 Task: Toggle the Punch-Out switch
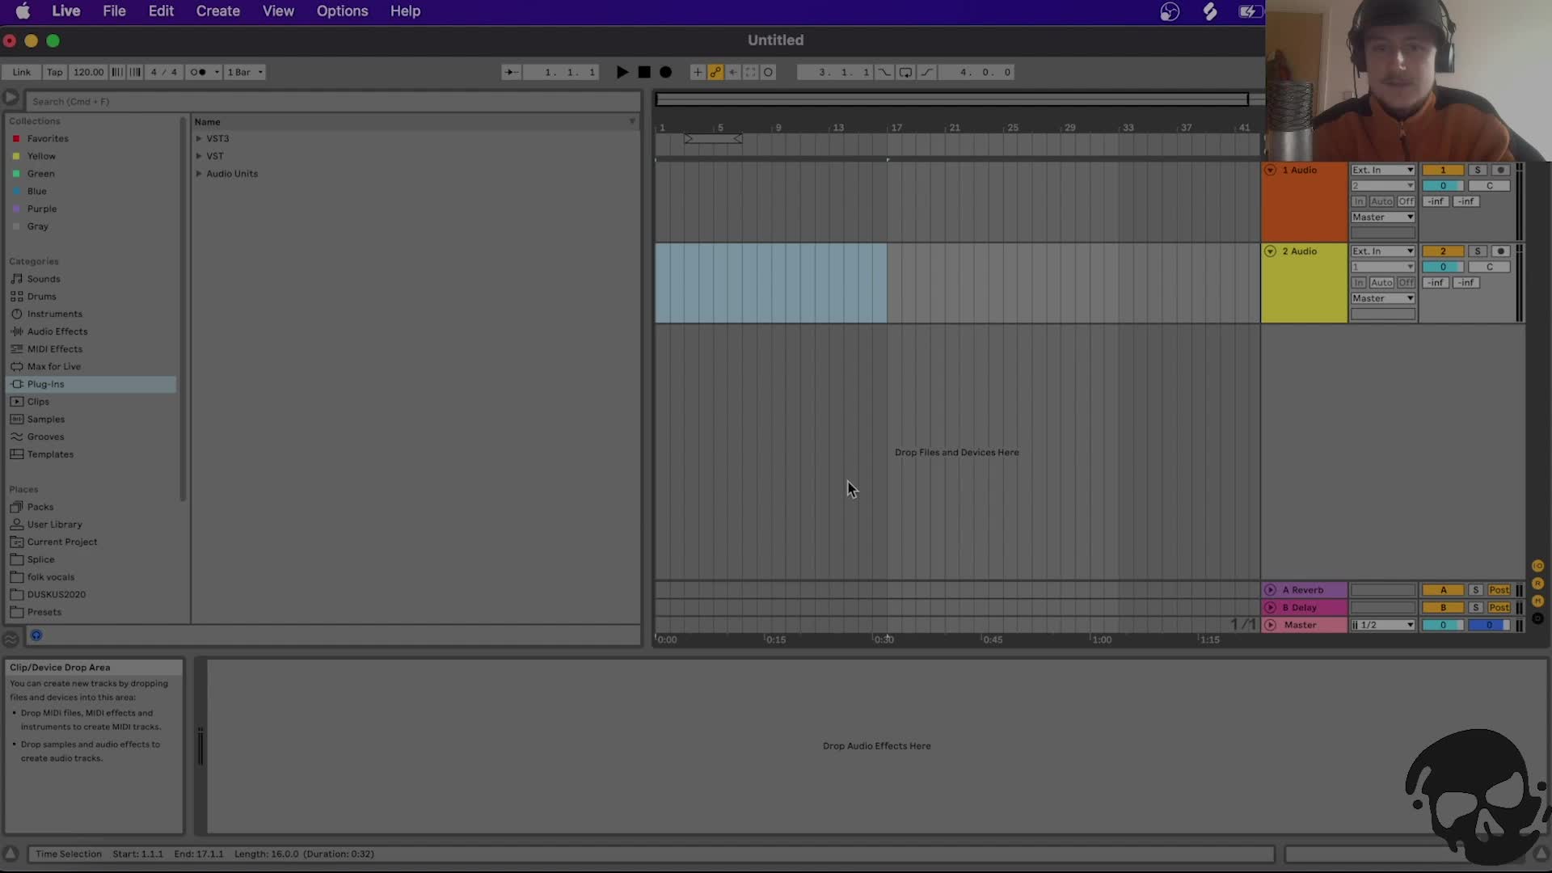tap(926, 72)
